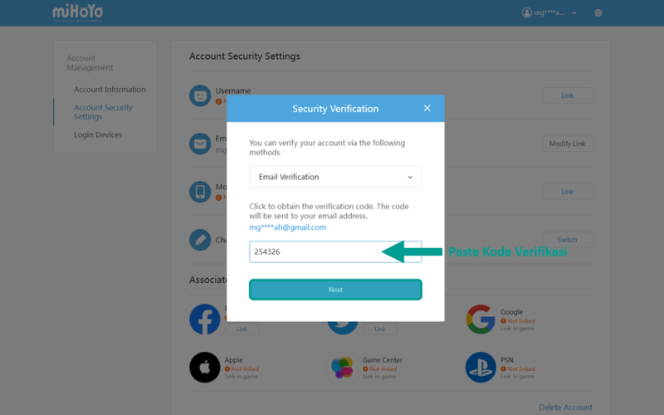Image resolution: width=664 pixels, height=415 pixels.
Task: Click the Delete Account link
Action: tap(565, 408)
